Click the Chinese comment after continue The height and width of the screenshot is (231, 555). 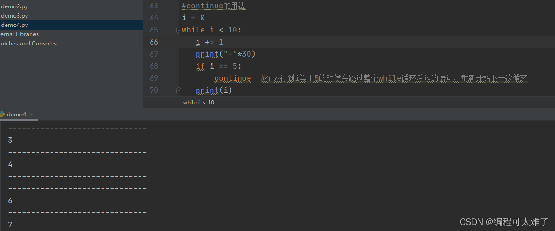394,78
